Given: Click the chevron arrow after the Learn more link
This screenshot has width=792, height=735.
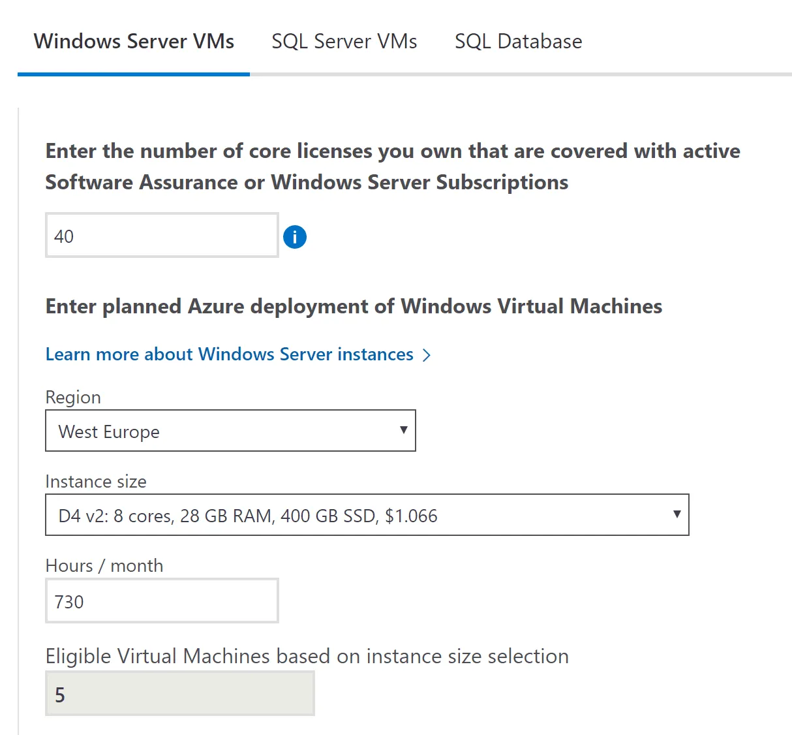Looking at the screenshot, I should [427, 355].
